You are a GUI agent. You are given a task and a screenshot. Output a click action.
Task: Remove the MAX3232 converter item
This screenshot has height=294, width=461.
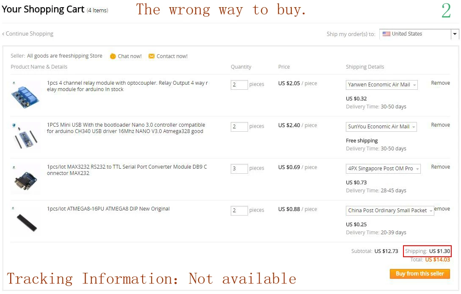440,167
